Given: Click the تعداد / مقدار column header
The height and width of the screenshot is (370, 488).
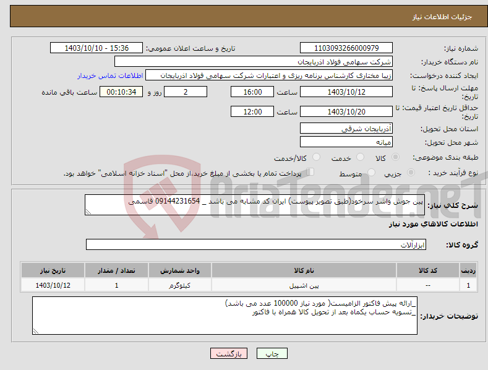Looking at the screenshot, I should (x=116, y=270).
